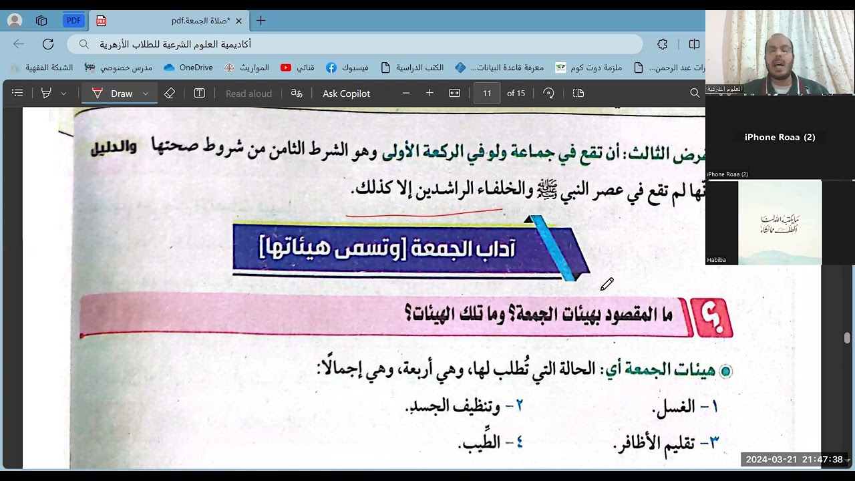Click the question ما المقصود بهيئات الجمعة
This screenshot has height=481, width=855.
point(539,313)
